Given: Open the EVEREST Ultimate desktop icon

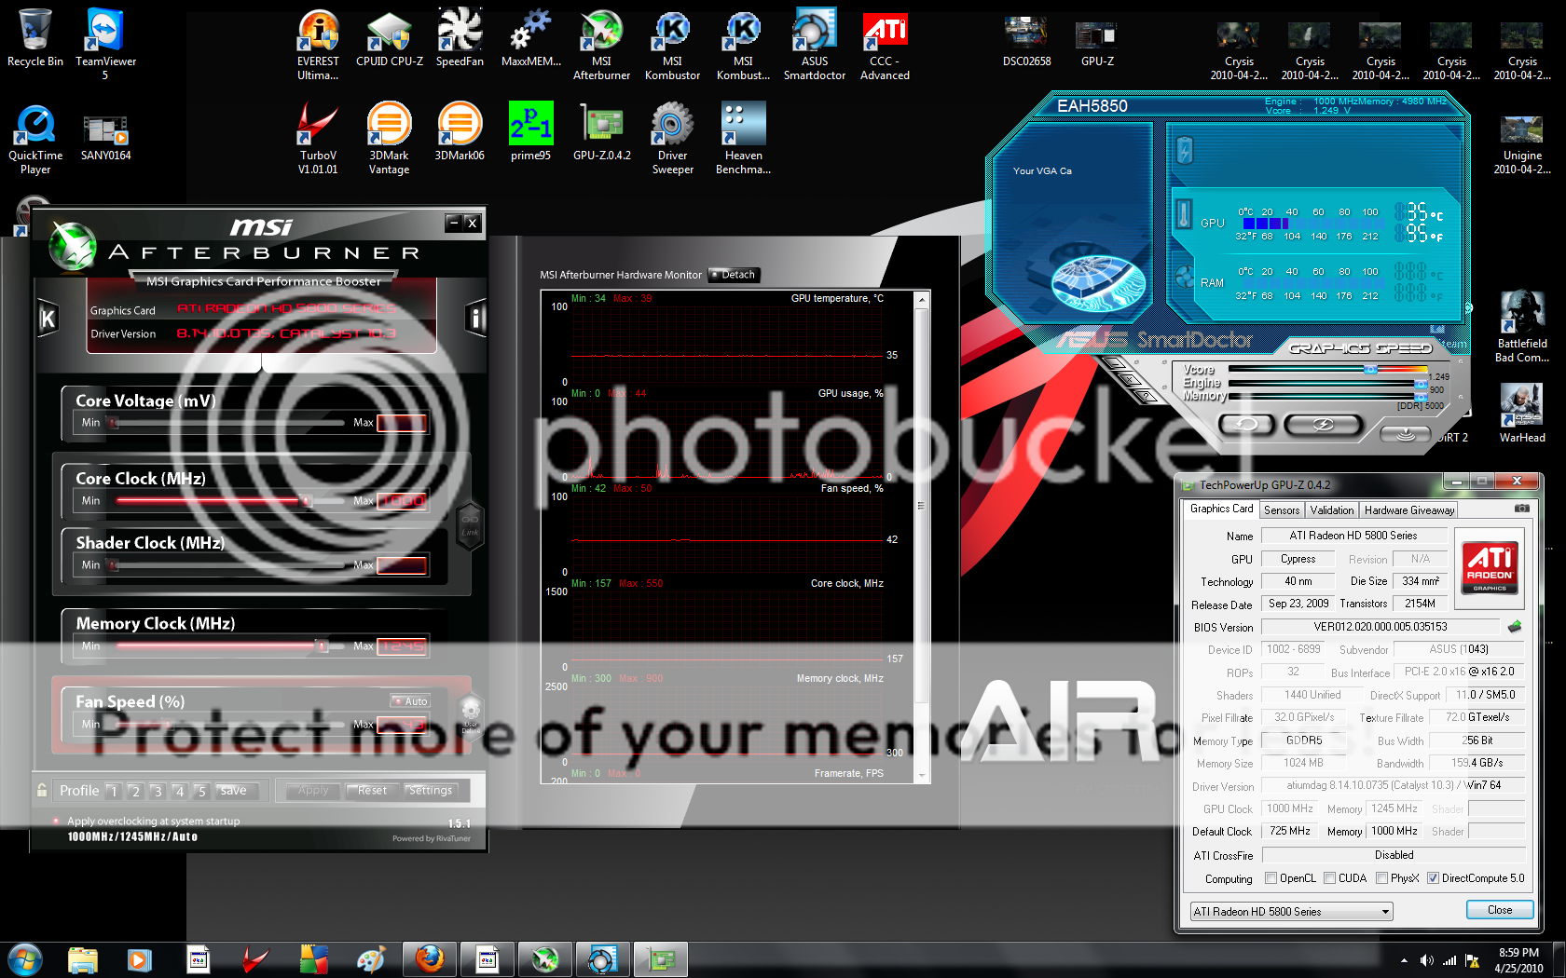Looking at the screenshot, I should (318, 46).
